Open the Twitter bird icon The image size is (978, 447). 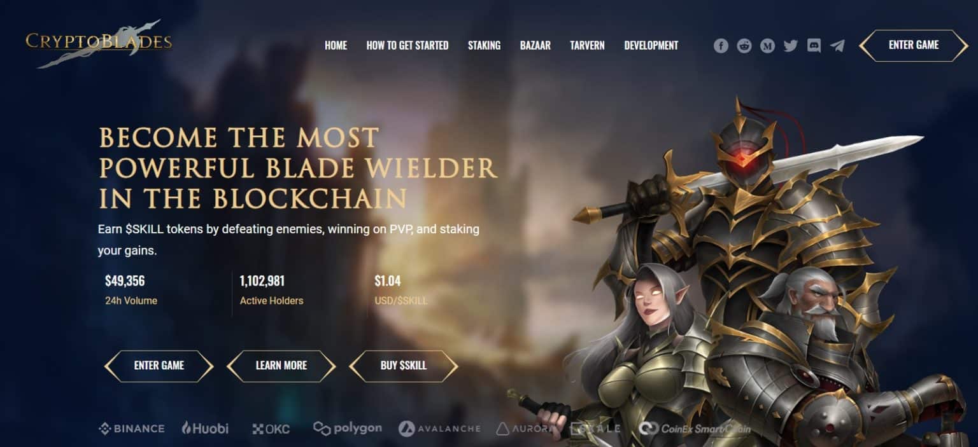(791, 46)
